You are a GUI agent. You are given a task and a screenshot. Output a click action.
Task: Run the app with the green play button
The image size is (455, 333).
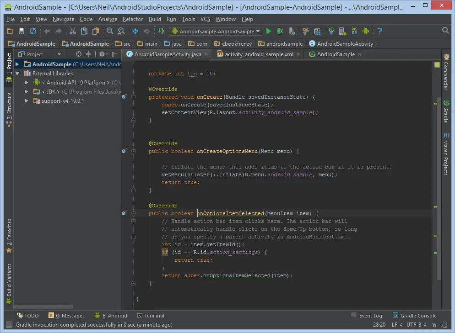[x=269, y=31]
